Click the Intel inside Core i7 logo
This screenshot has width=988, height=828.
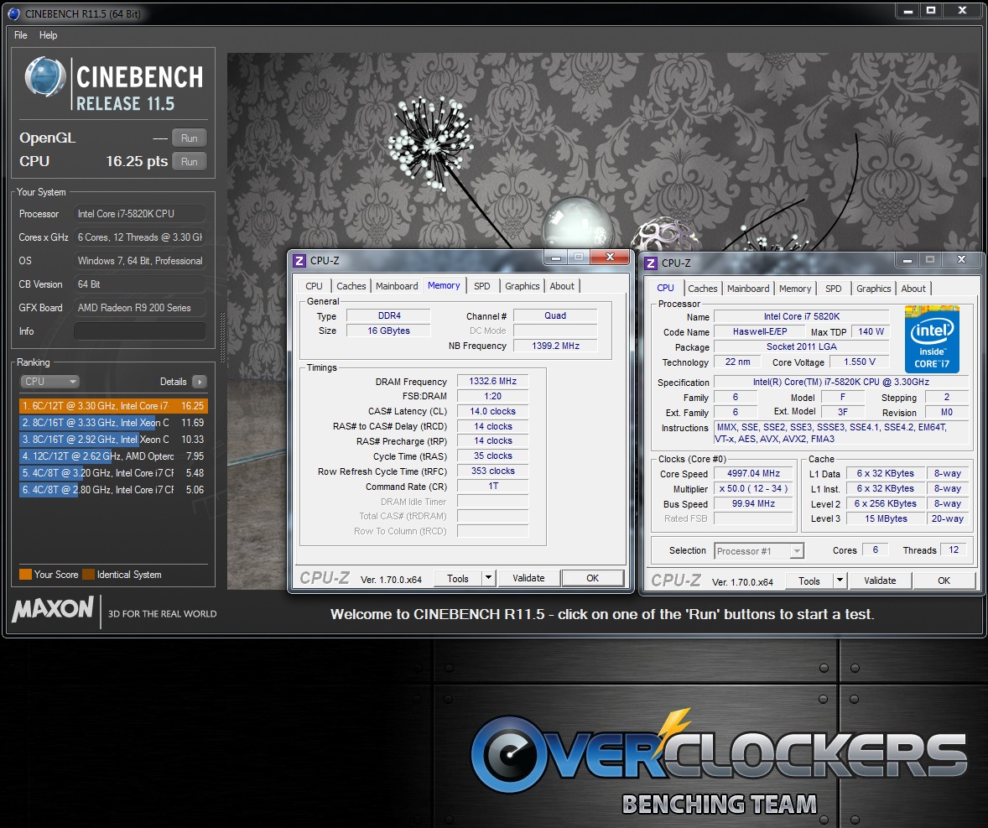tap(932, 339)
